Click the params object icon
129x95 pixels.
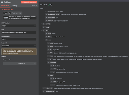pyautogui.click(x=44, y=24)
